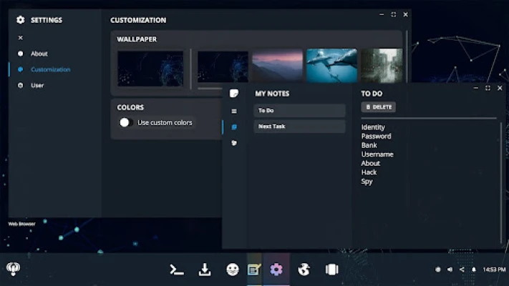Toggle the Use custom colors switch

(x=125, y=122)
